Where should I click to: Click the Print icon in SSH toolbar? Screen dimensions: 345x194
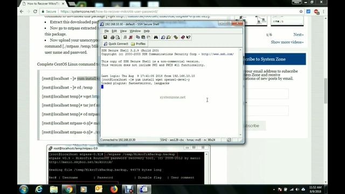pos(113,37)
